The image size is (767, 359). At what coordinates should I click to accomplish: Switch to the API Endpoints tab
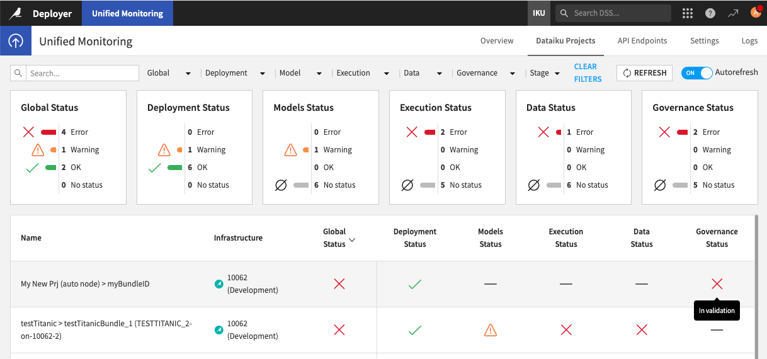click(x=642, y=41)
